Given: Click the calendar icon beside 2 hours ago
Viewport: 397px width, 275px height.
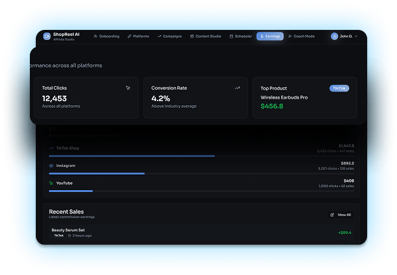Looking at the screenshot, I should pos(69,236).
